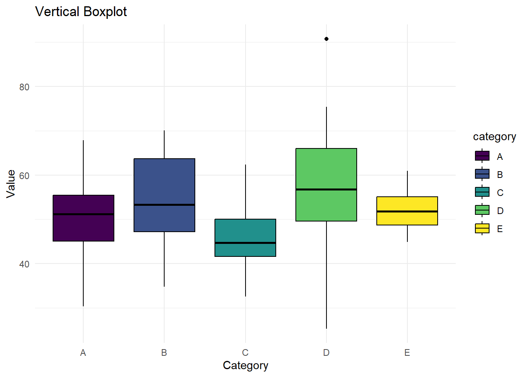Click the outlier point above box D
Screen dimensions: 528x377
(326, 39)
